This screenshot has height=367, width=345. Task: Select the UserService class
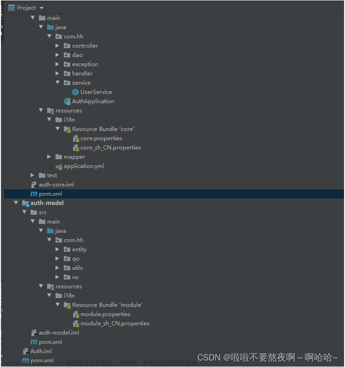pos(96,92)
